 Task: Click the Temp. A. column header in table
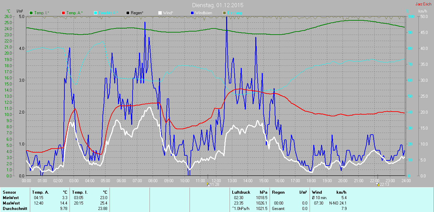(x=40, y=192)
